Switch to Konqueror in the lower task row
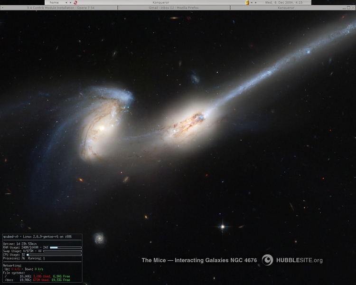Screen dimensions: 356x285 coord(286,8)
